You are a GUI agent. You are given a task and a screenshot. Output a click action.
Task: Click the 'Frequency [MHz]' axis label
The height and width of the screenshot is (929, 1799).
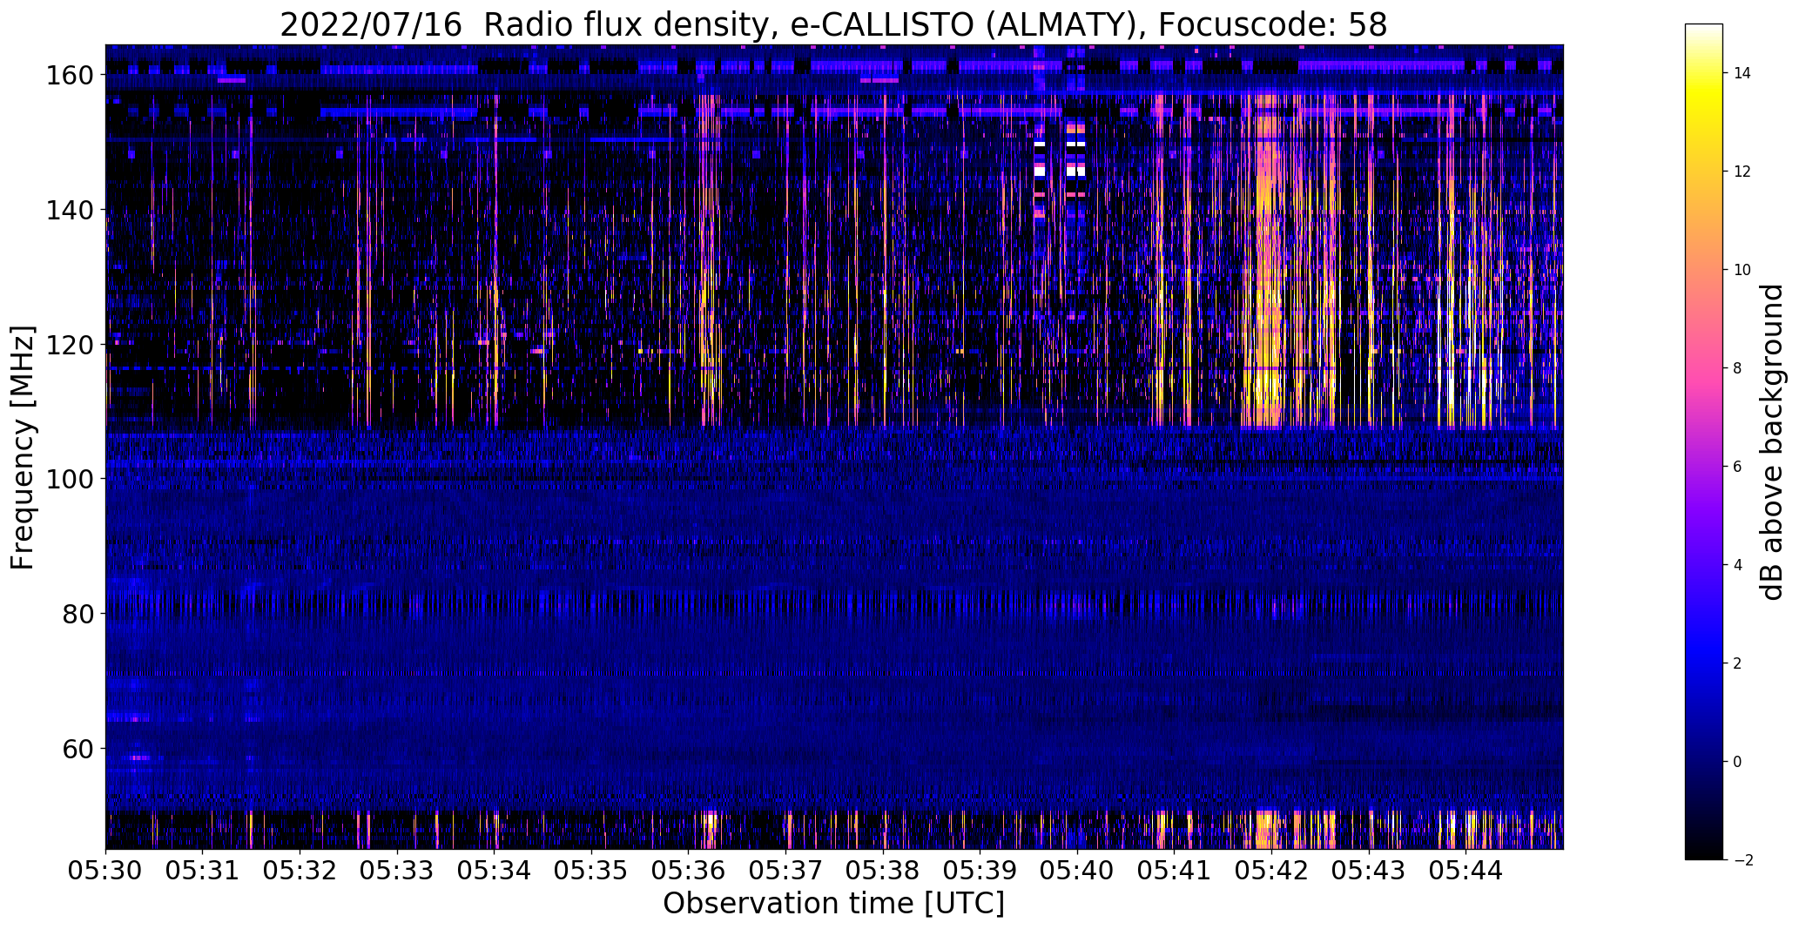coord(23,448)
